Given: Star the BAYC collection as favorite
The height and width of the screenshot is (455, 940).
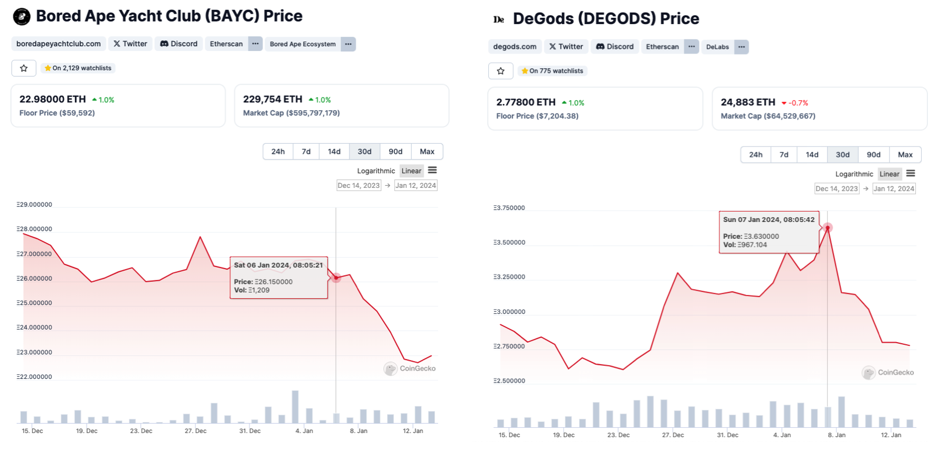Looking at the screenshot, I should 24,68.
